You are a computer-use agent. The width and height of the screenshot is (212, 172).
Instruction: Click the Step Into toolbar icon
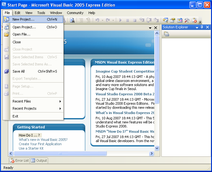point(142,20)
